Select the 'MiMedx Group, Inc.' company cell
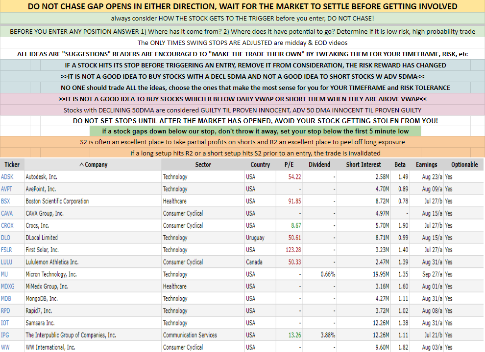The height and width of the screenshot is (352, 485). (x=93, y=286)
